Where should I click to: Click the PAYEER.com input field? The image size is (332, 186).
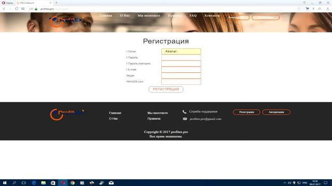tap(181, 82)
